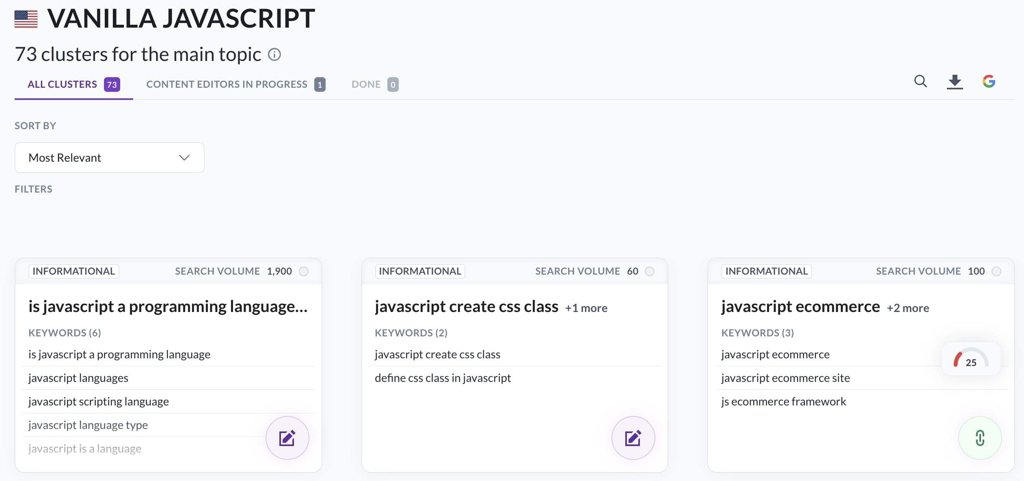Click the US flag icon
The width and height of the screenshot is (1024, 481).
pyautogui.click(x=26, y=19)
